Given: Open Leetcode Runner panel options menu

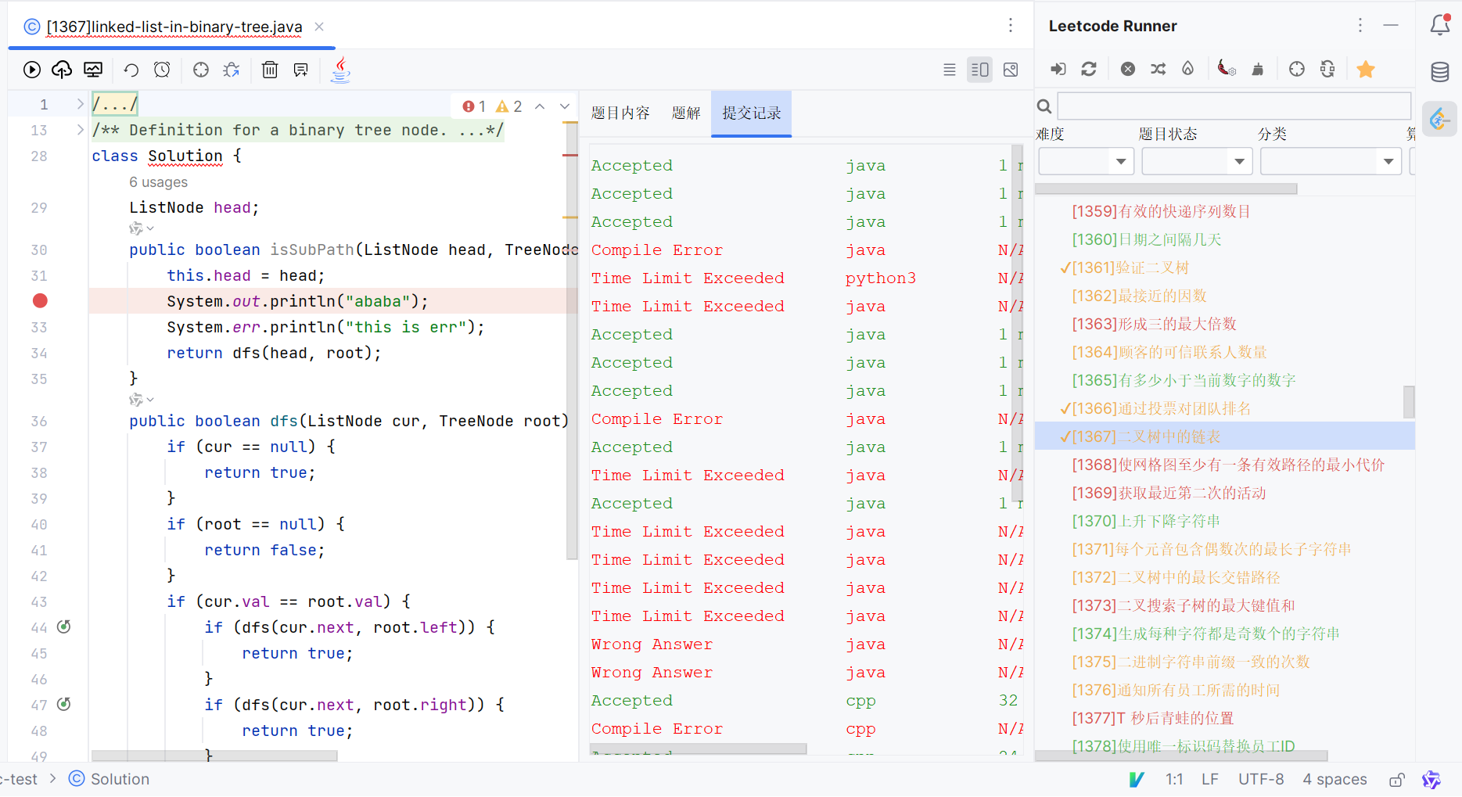Looking at the screenshot, I should tap(1360, 25).
